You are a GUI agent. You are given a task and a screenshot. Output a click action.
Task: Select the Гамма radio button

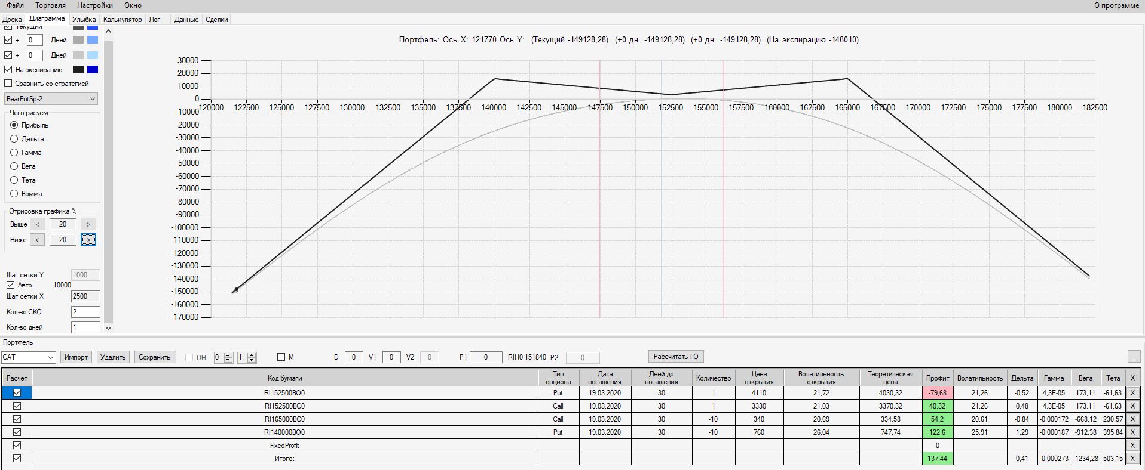(14, 153)
